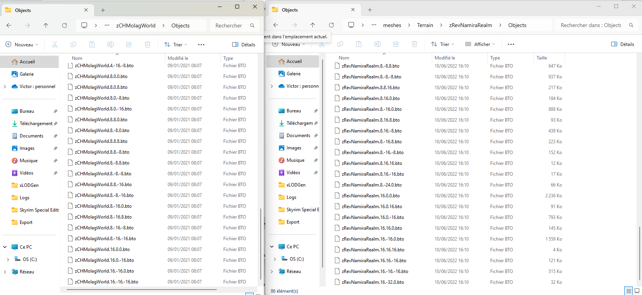Go up one folder in right window
This screenshot has width=642, height=295.
[313, 25]
